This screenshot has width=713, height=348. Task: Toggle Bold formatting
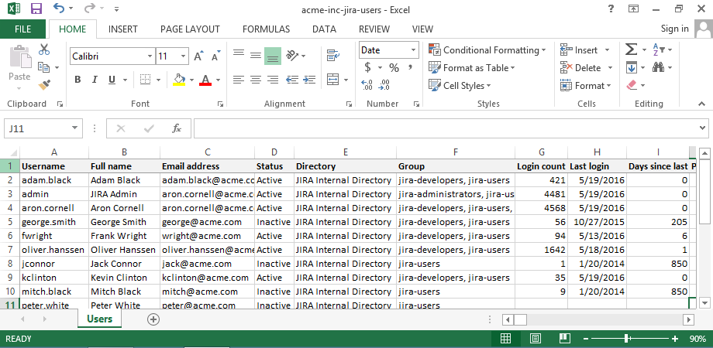(x=77, y=80)
